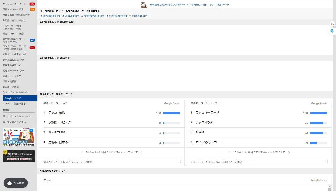336x191 pixels.
Task: Open ニュース・話題の記事 in sidebar
Action: click(14, 104)
